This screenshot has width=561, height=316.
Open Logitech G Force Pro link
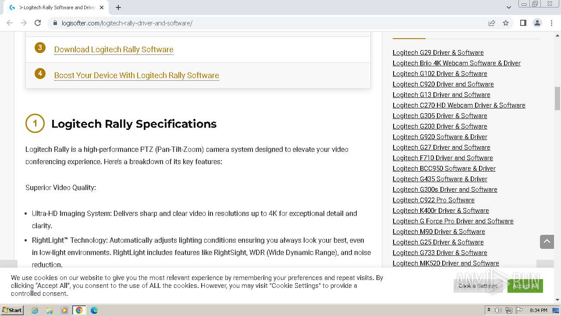(453, 221)
